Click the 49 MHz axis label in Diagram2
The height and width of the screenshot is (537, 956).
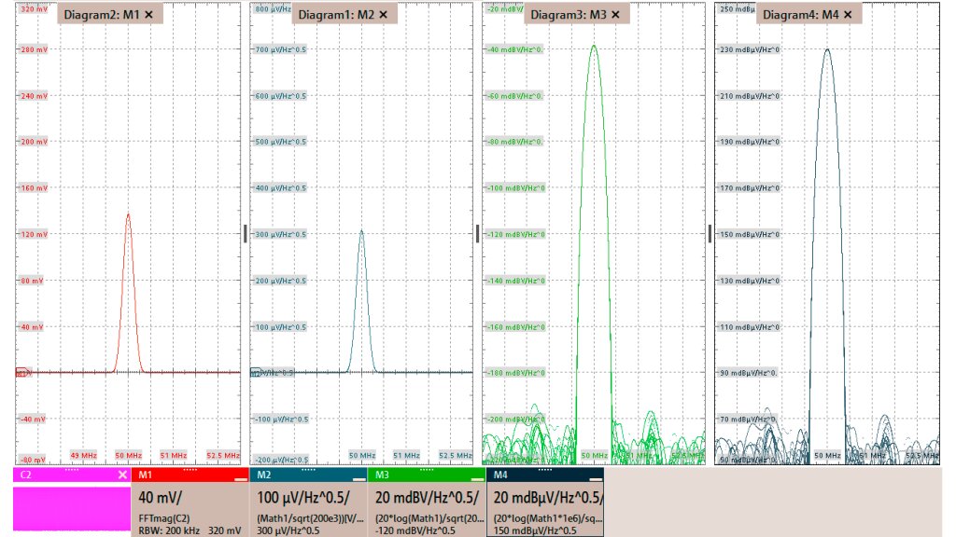[83, 455]
